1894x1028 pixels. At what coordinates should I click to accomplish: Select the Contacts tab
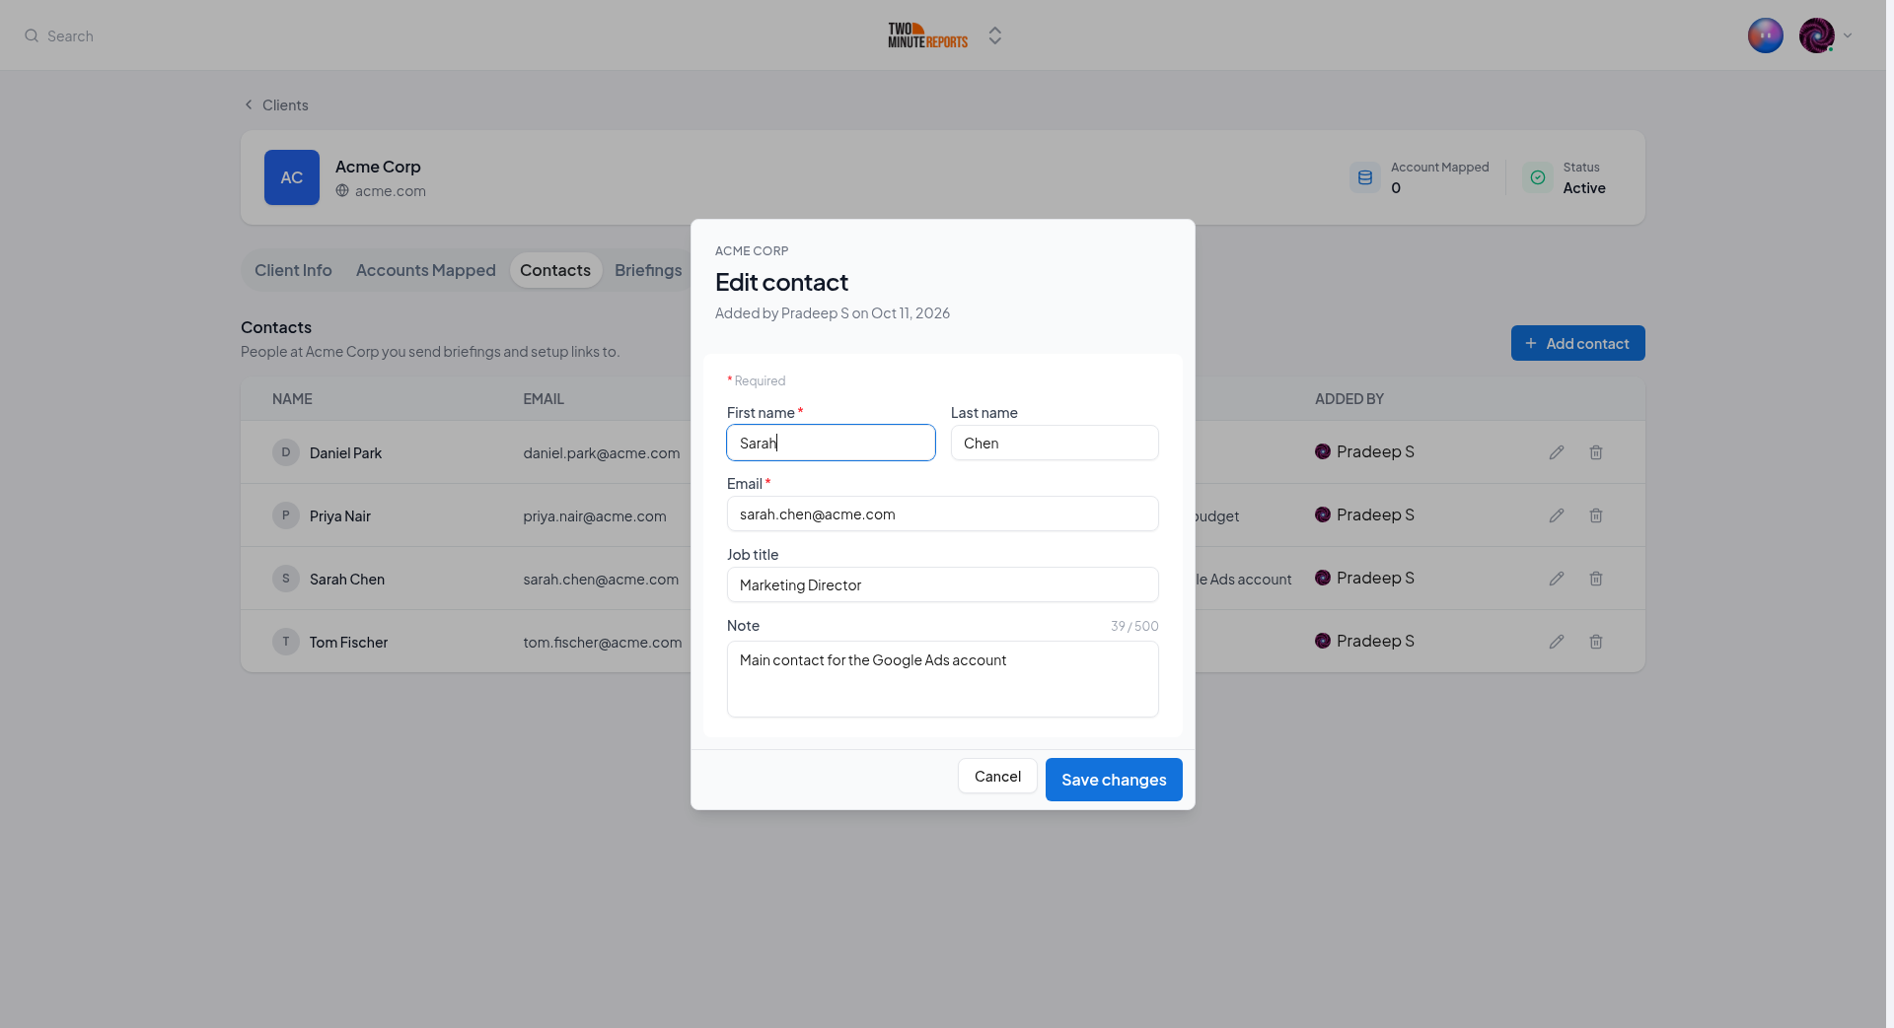(555, 270)
